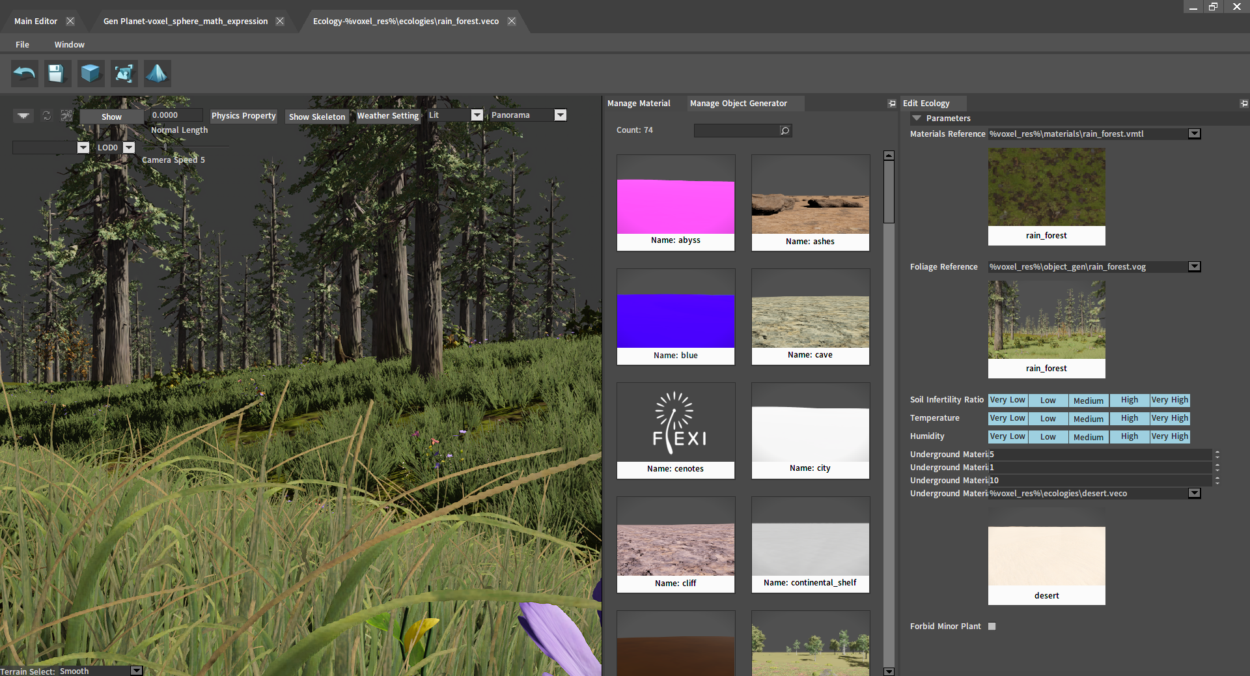Open the viewport options drop-down arrow icon
Viewport: 1250px width, 676px height.
[23, 115]
